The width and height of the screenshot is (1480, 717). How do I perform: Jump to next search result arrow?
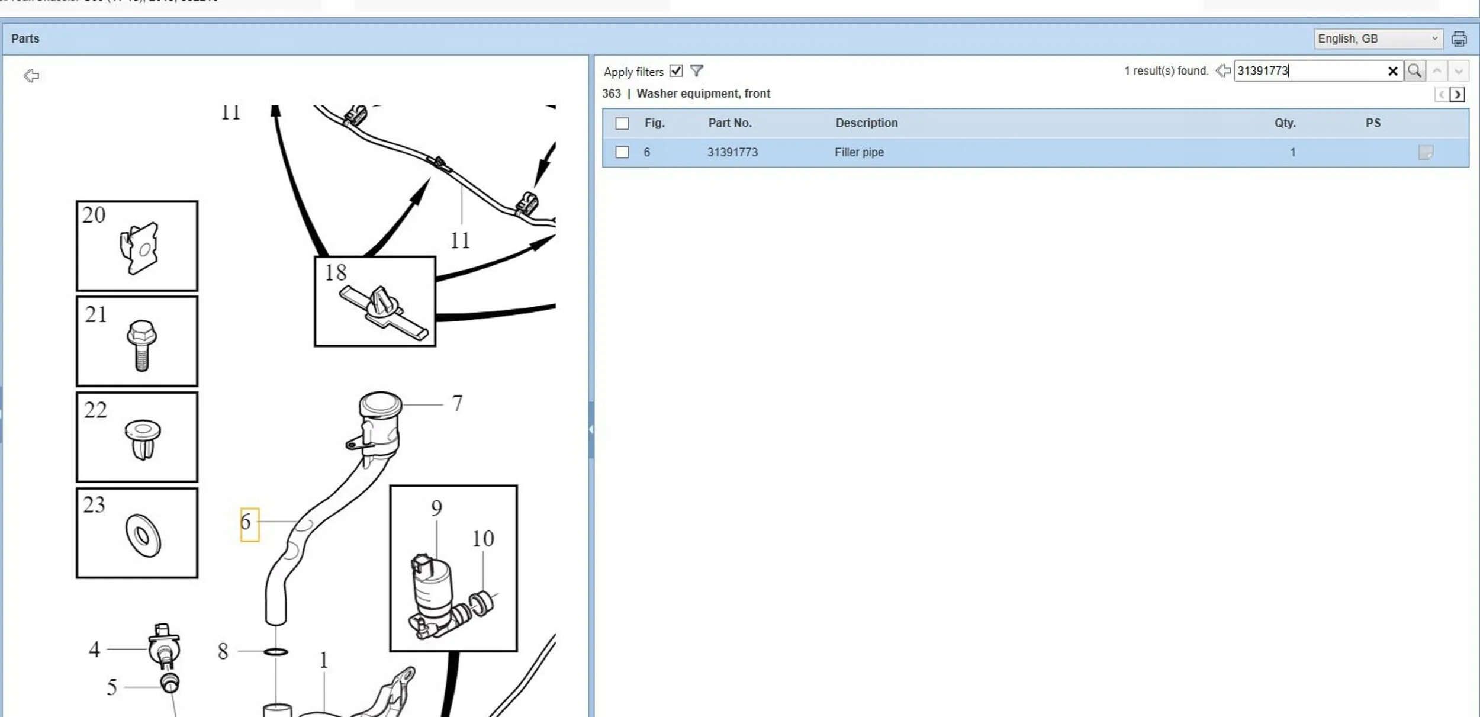point(1459,71)
